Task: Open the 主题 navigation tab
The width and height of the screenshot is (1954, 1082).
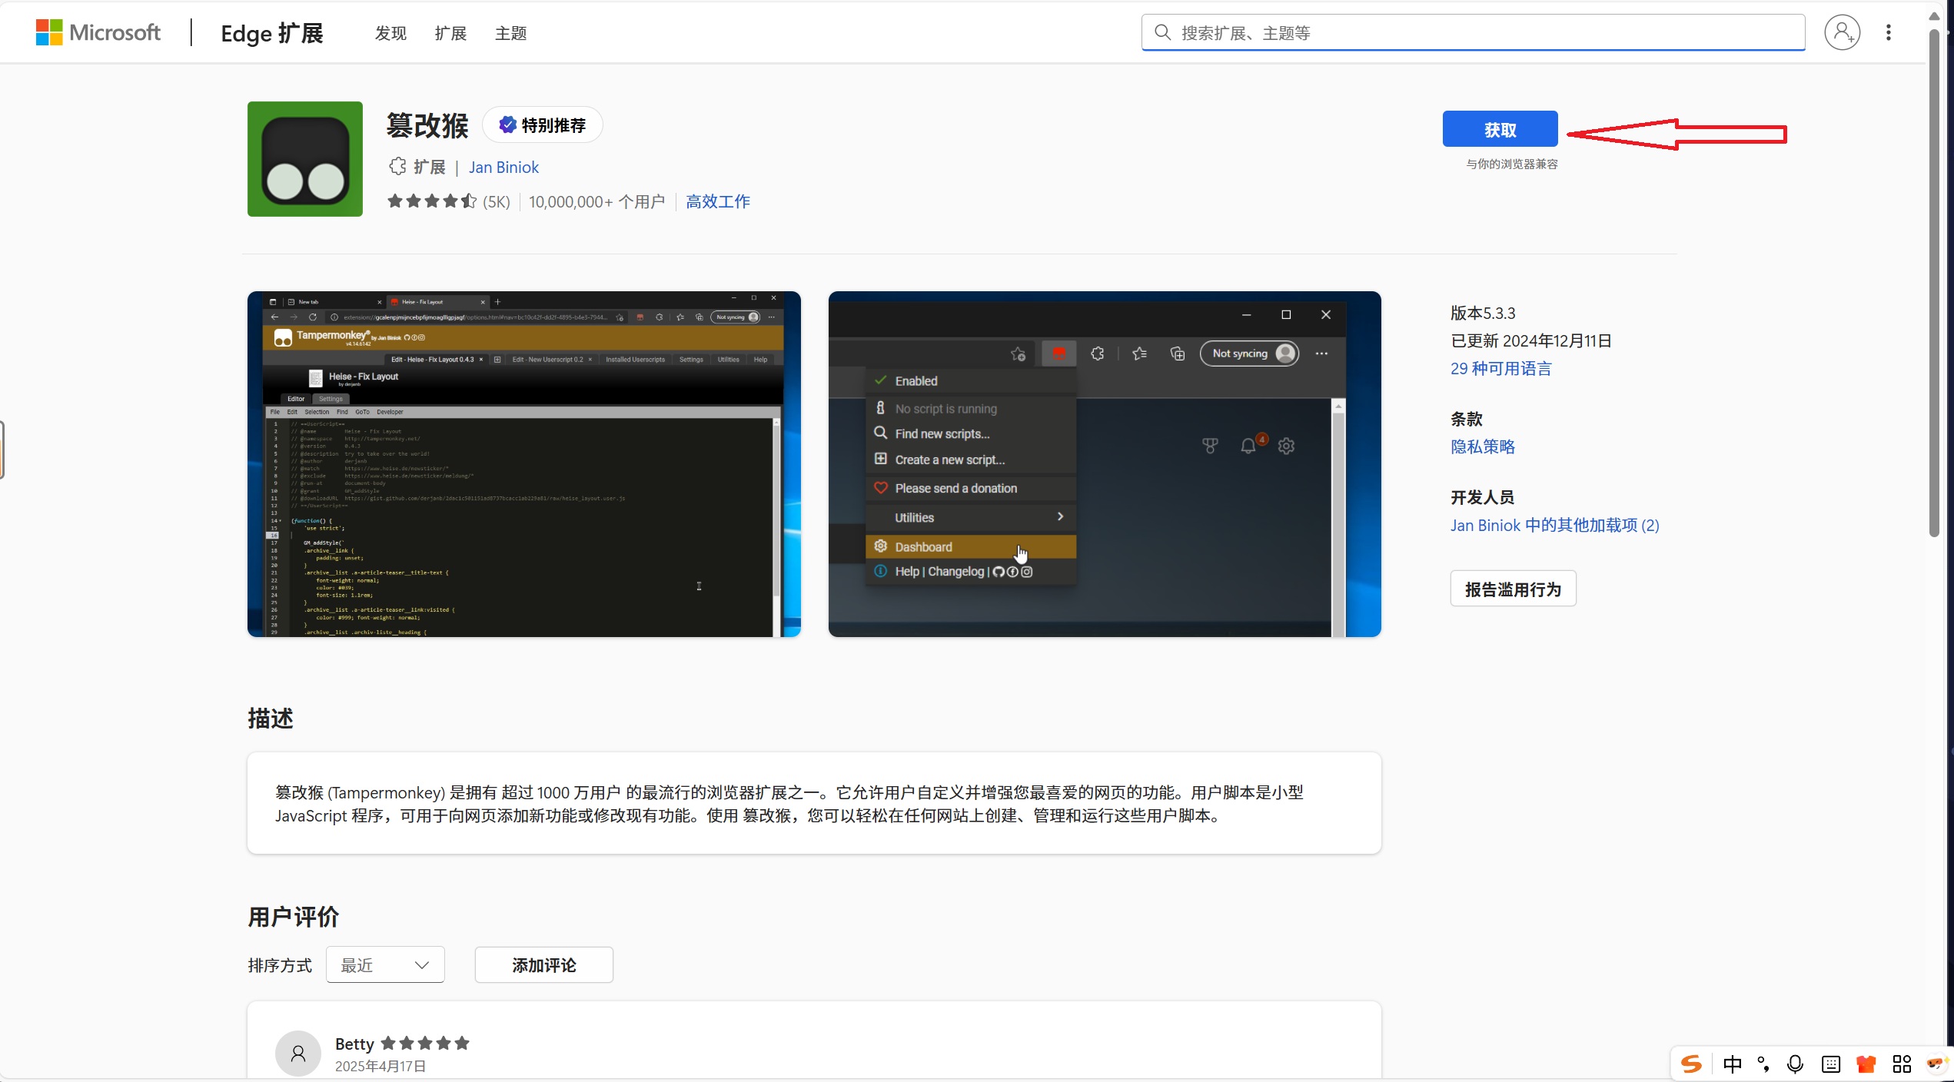Action: click(x=510, y=33)
